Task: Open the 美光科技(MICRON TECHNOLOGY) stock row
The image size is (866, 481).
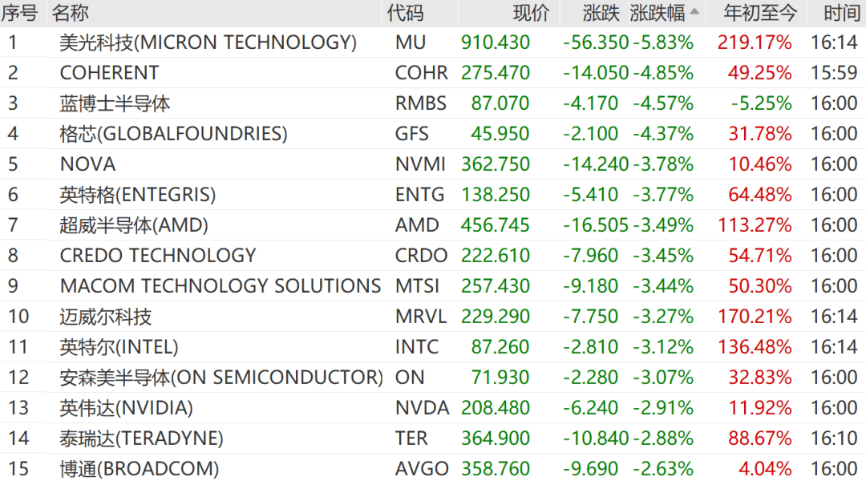Action: (433, 42)
